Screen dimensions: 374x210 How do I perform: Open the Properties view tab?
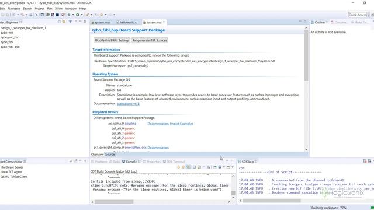[x=152, y=162]
